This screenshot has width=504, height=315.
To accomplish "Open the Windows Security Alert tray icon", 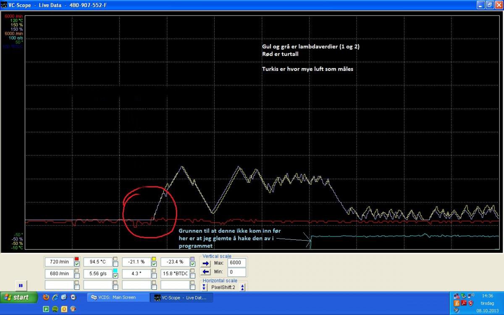I will point(471,303).
